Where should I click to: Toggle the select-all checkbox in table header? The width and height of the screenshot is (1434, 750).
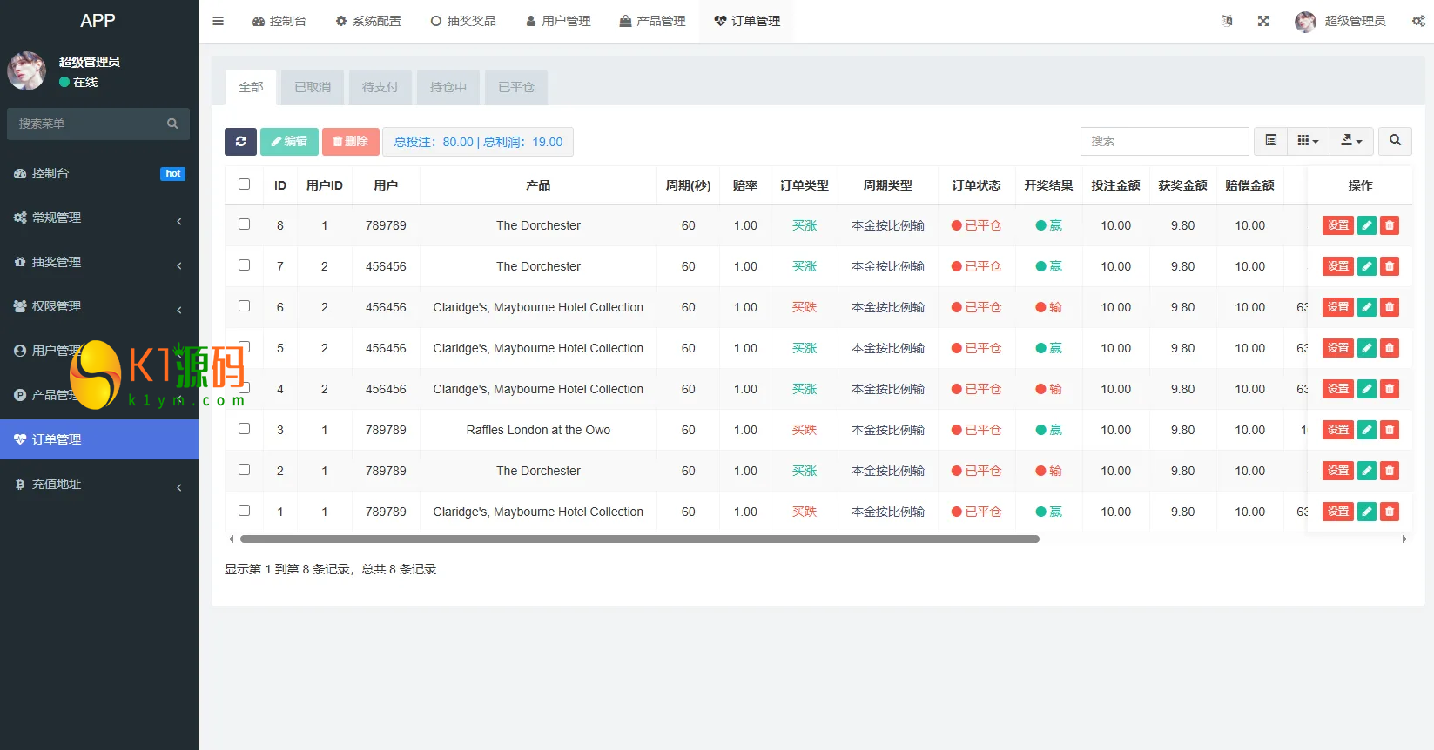pos(244,184)
